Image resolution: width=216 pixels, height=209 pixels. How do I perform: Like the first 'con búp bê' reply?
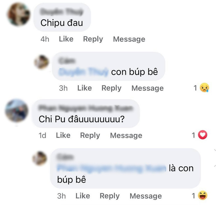click(85, 88)
